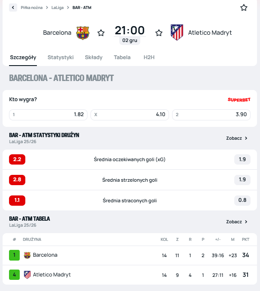The image size is (260, 291).
Task: Switch to the Składy tab
Action: click(94, 57)
